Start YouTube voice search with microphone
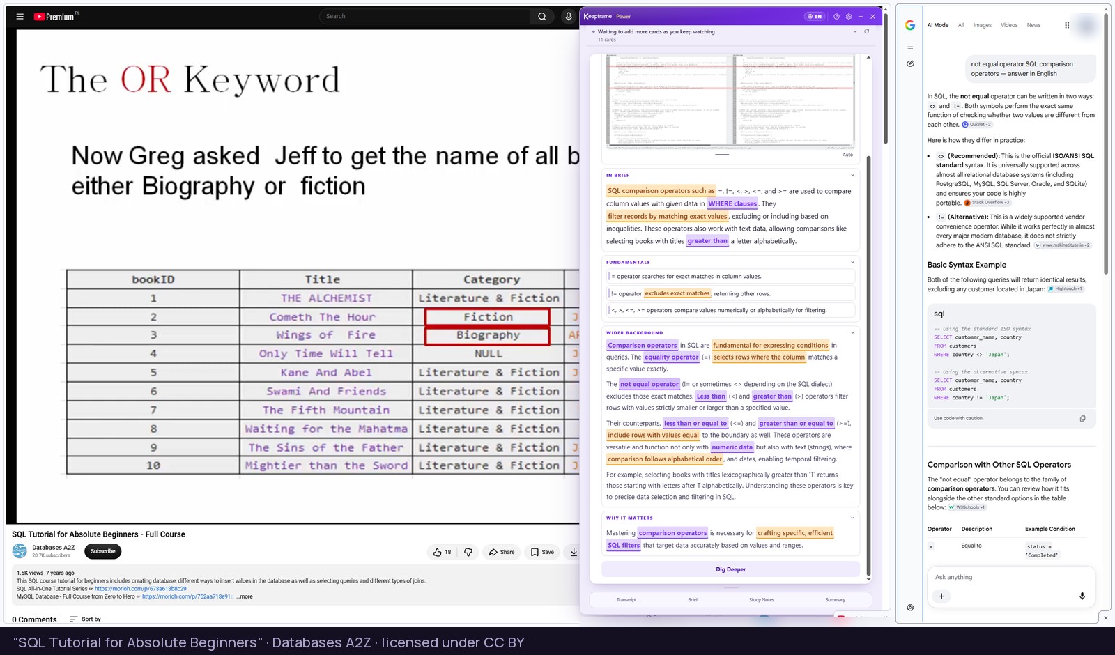1115x655 pixels. (x=569, y=16)
